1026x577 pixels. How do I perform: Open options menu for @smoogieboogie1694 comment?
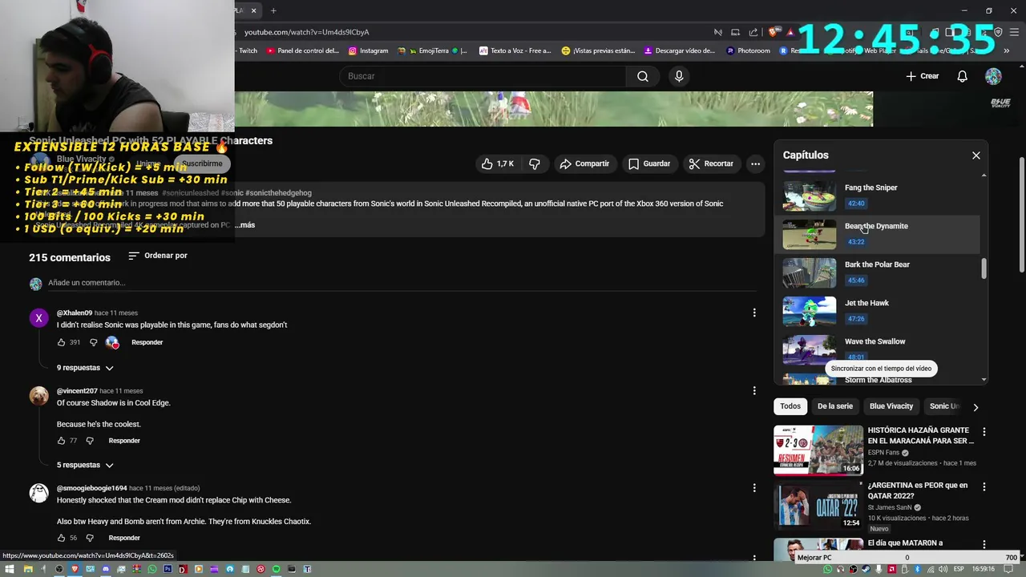tap(753, 488)
